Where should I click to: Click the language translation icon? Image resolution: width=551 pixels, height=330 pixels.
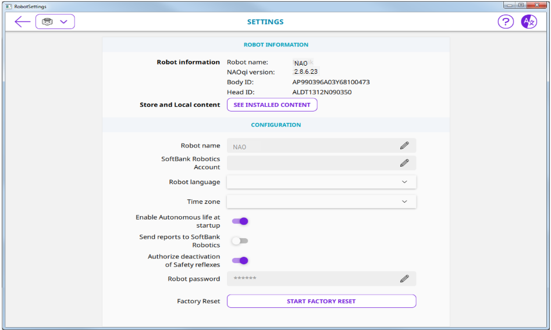point(528,22)
